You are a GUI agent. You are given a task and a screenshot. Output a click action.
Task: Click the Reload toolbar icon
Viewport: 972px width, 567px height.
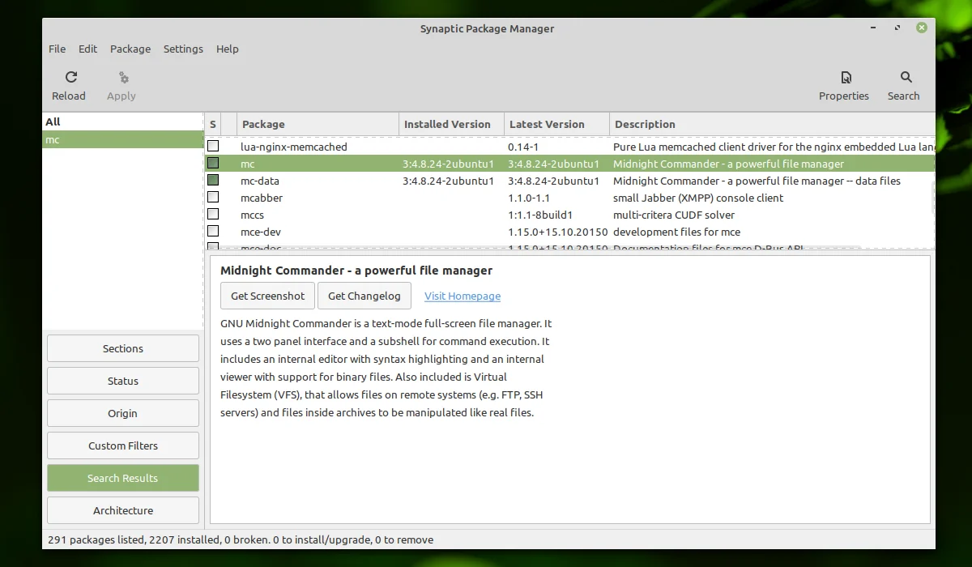71,77
